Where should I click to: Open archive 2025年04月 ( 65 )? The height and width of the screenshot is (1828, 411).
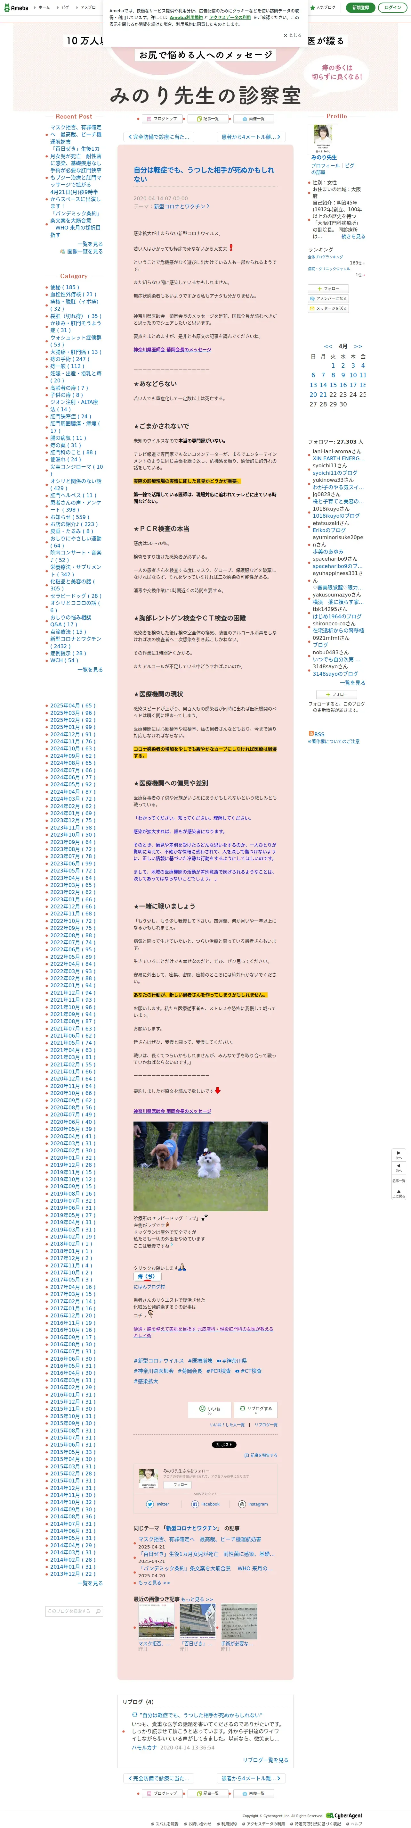coord(72,705)
